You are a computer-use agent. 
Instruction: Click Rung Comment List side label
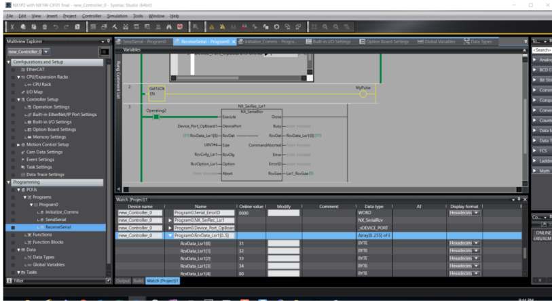(118, 80)
